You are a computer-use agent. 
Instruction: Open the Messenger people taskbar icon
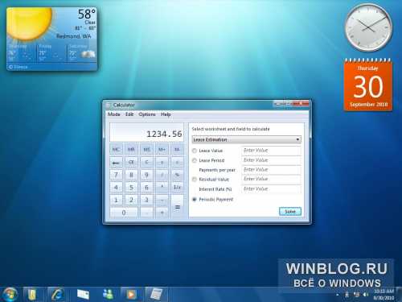pyautogui.click(x=108, y=295)
